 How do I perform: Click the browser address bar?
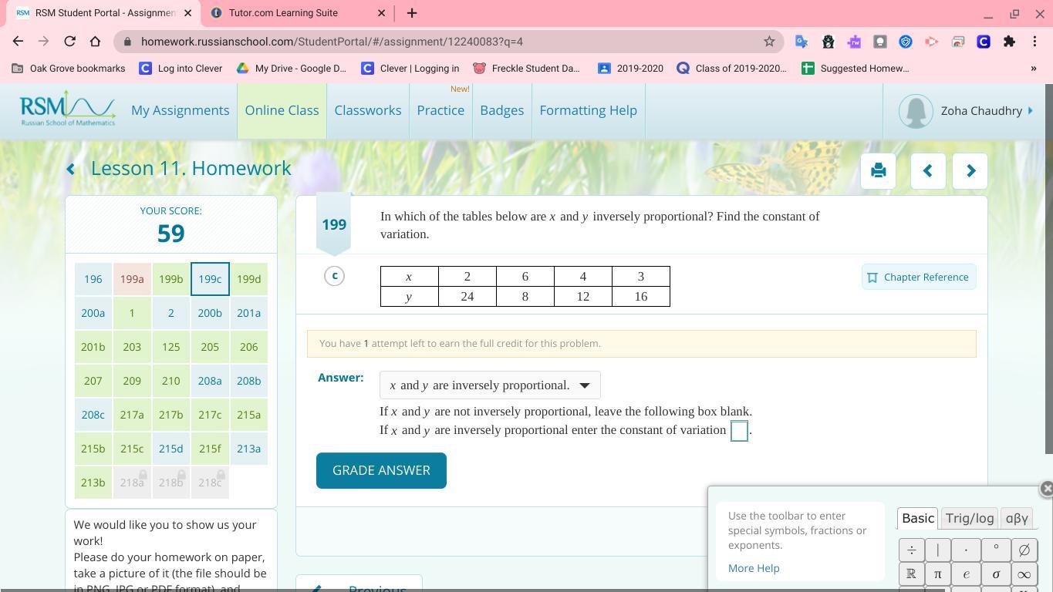[x=447, y=42]
